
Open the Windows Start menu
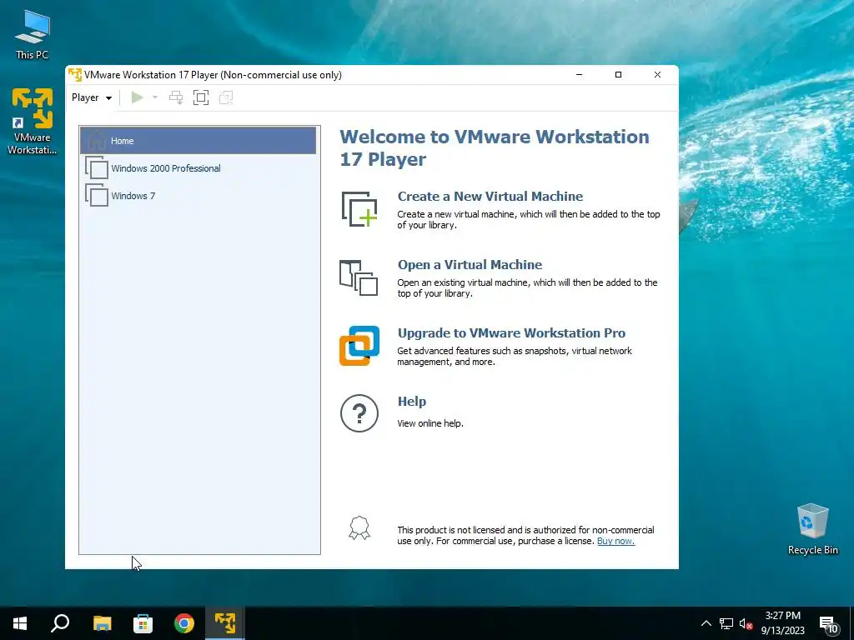pos(20,623)
